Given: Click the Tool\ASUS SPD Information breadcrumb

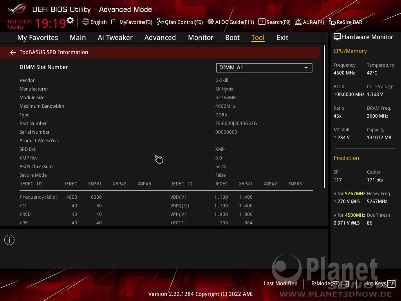Looking at the screenshot, I should [54, 52].
